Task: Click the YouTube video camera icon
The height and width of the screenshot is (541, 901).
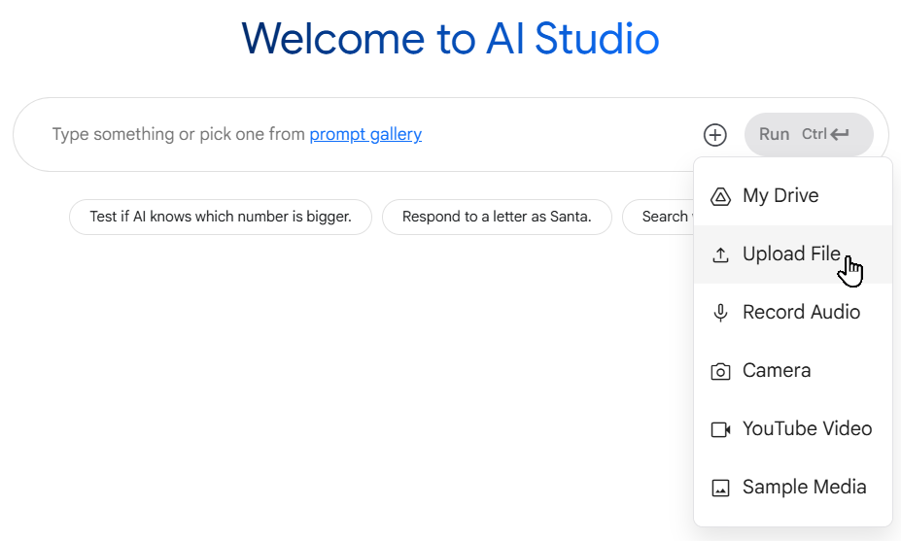Action: tap(720, 429)
